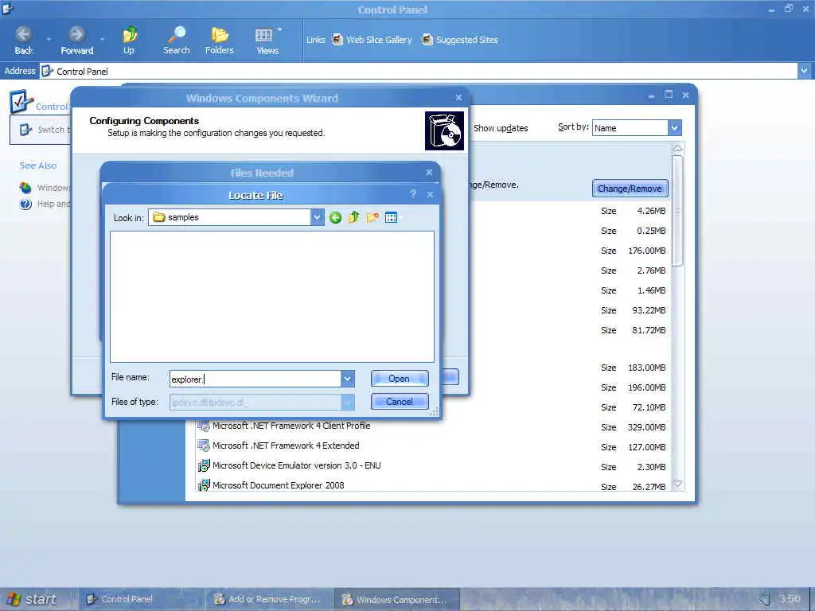The width and height of the screenshot is (815, 611).
Task: Open Help and Support under See Also
Action: click(45, 204)
